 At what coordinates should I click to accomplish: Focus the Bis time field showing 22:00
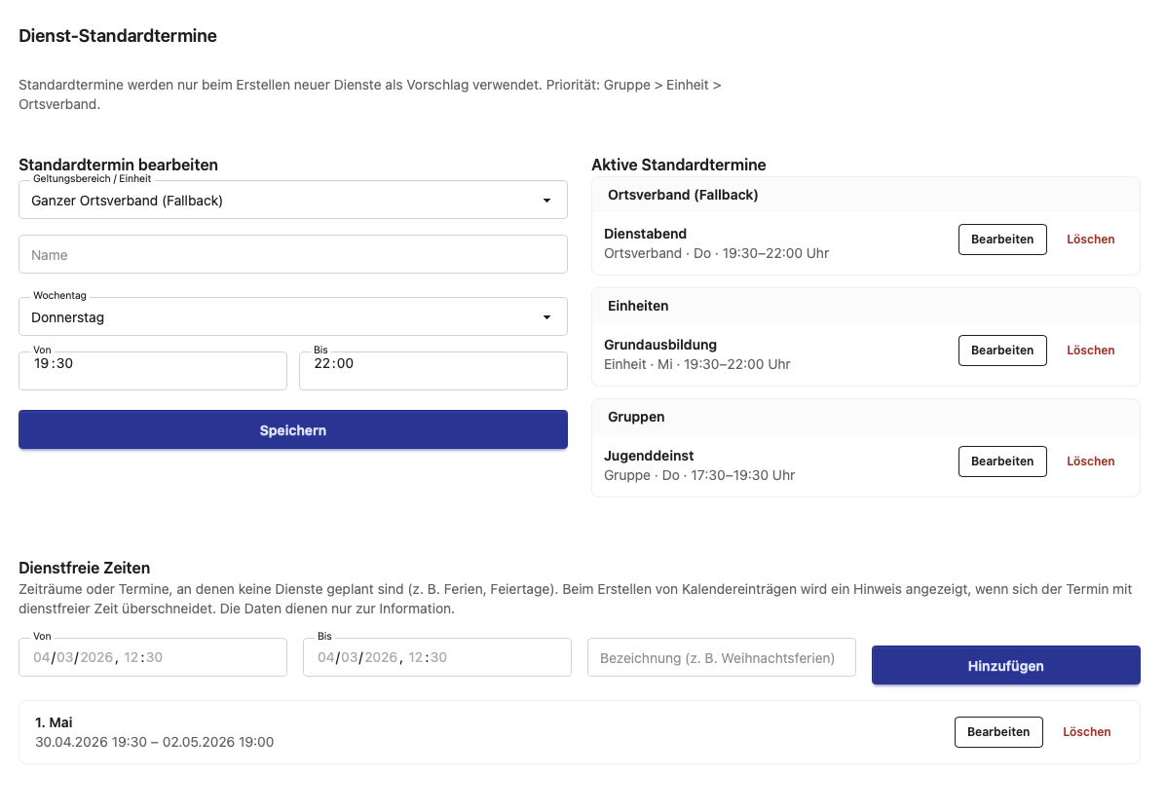tap(432, 370)
